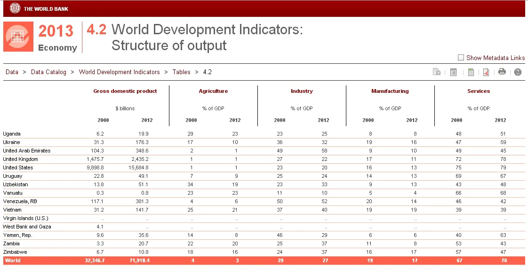Go to Data breadcrumb link
Screen dimensions: 528x266
pos(12,72)
